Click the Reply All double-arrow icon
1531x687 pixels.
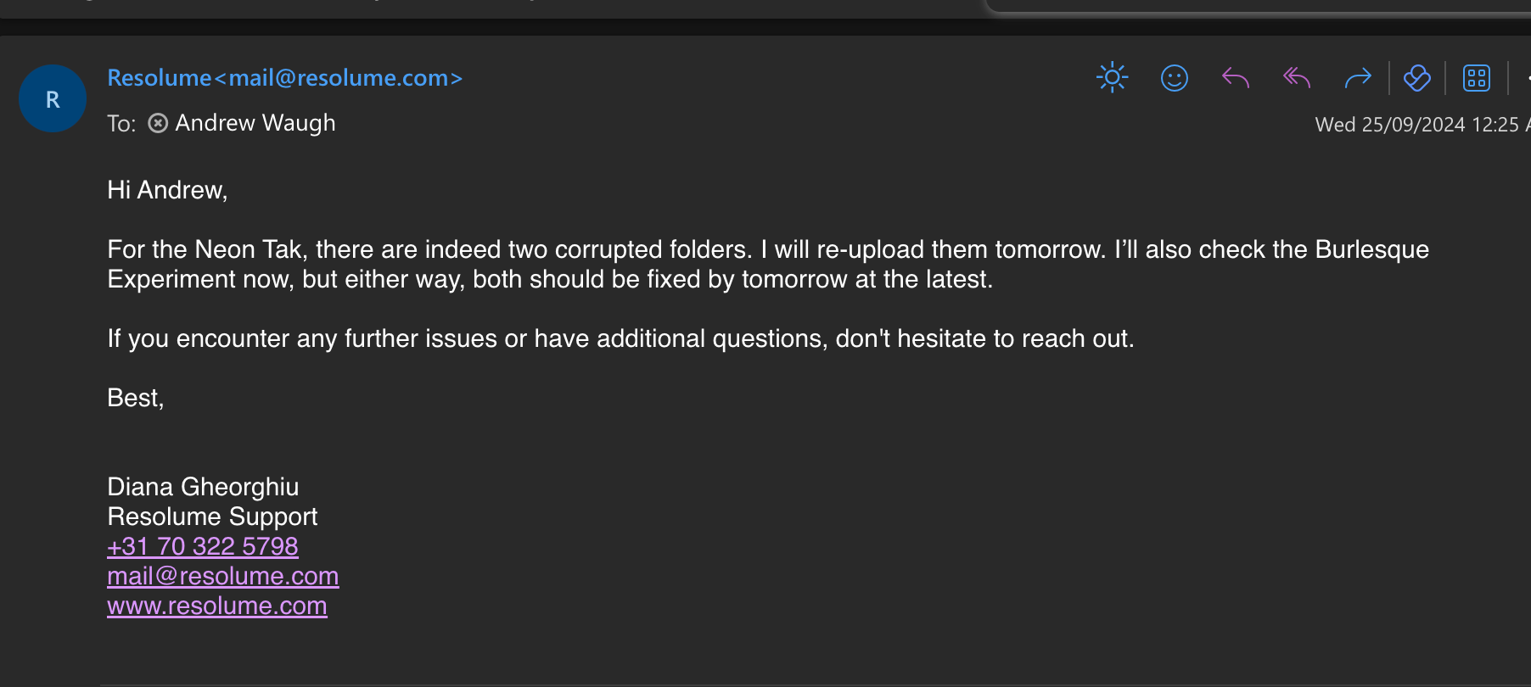1297,78
